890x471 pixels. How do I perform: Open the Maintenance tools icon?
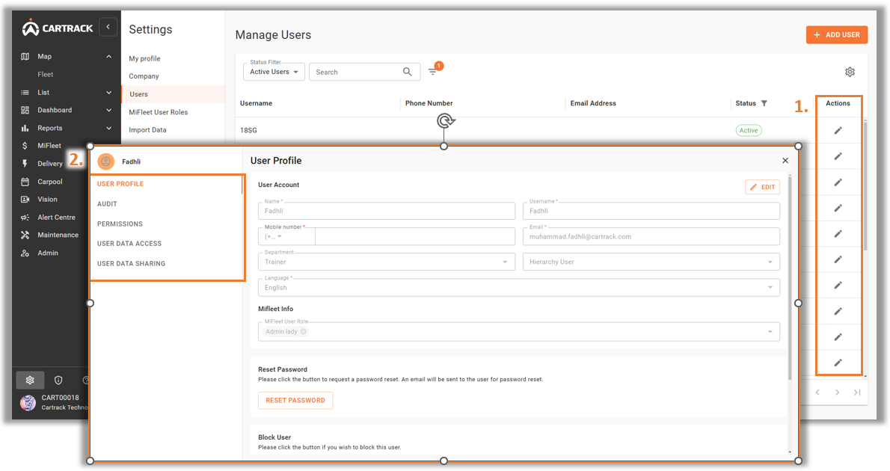tap(25, 235)
